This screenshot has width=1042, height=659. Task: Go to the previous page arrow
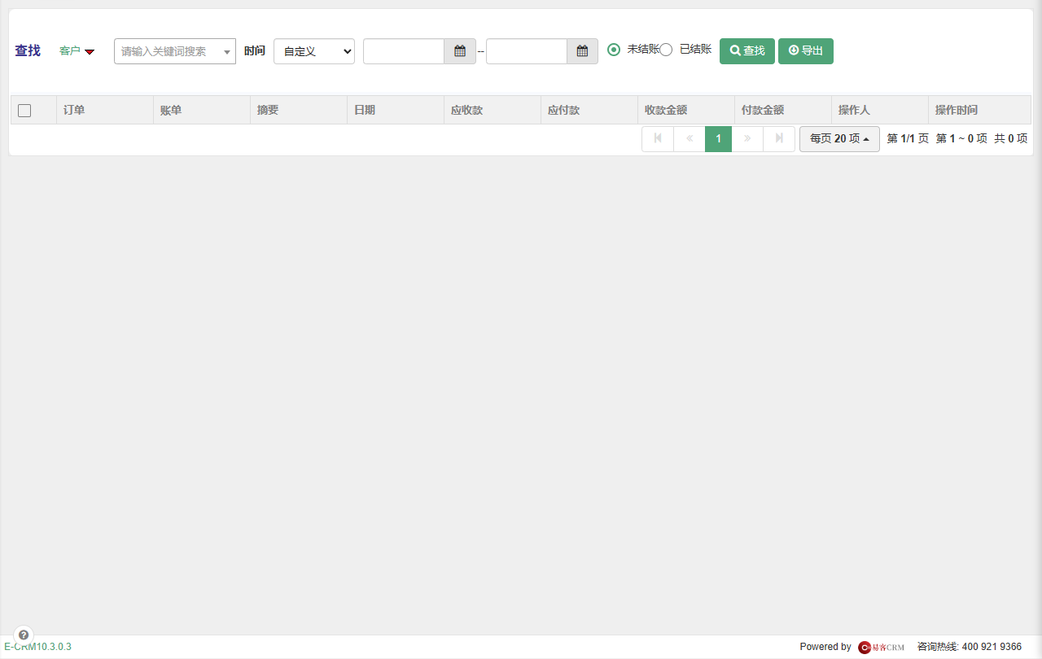tap(690, 139)
